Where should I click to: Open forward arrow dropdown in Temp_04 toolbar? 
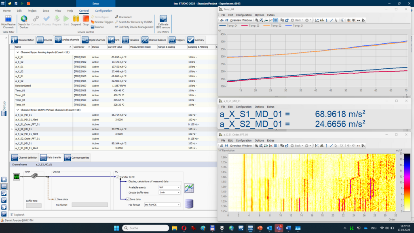pos(310,20)
